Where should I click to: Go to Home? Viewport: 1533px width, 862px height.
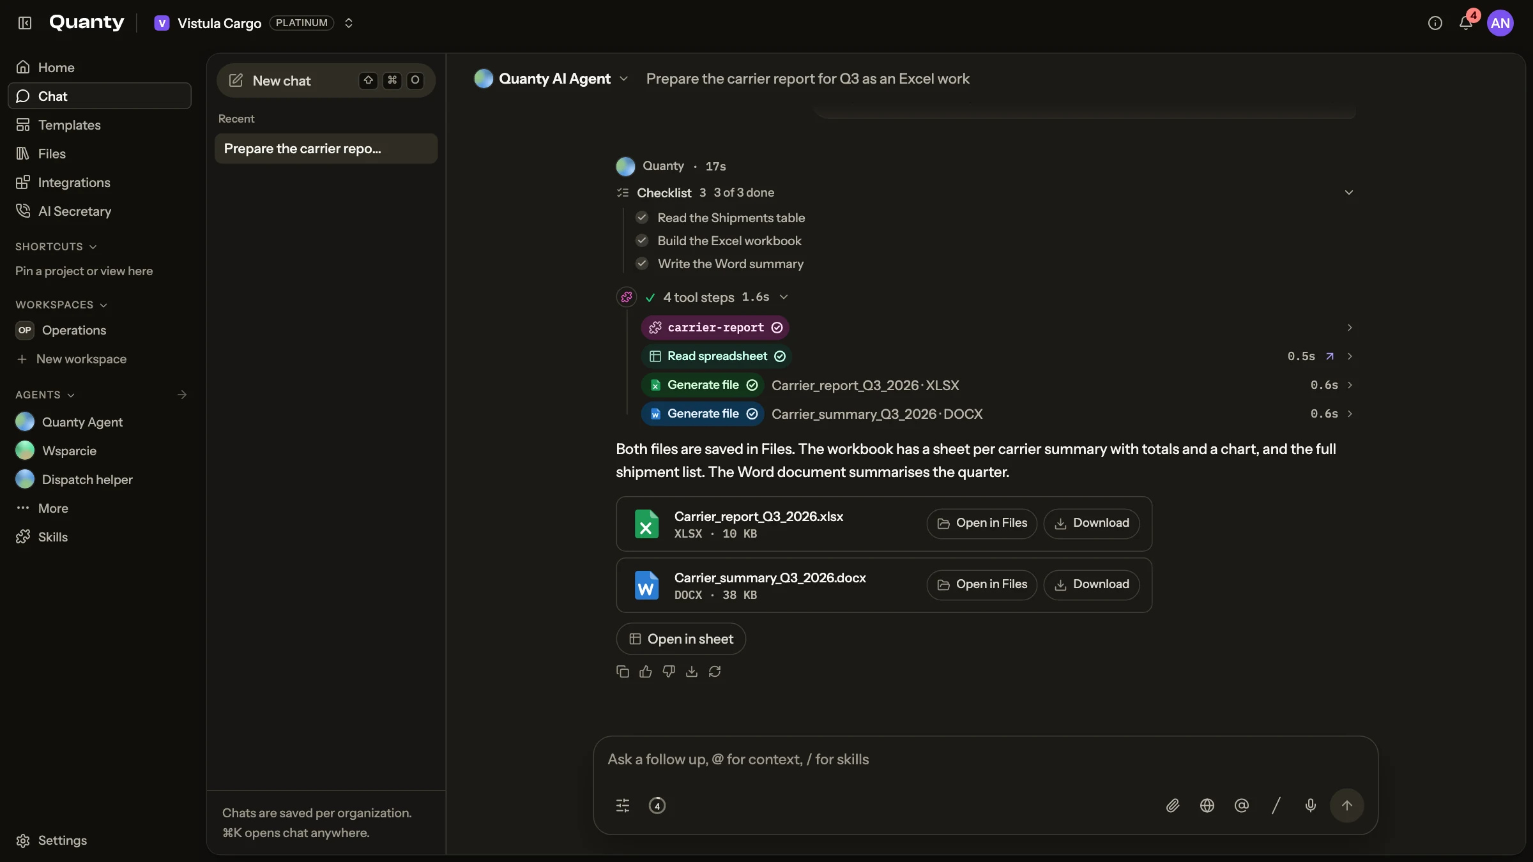click(x=100, y=67)
